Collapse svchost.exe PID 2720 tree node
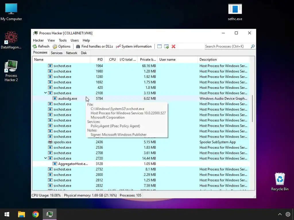Viewport: 294px width, 220px height. click(x=45, y=158)
